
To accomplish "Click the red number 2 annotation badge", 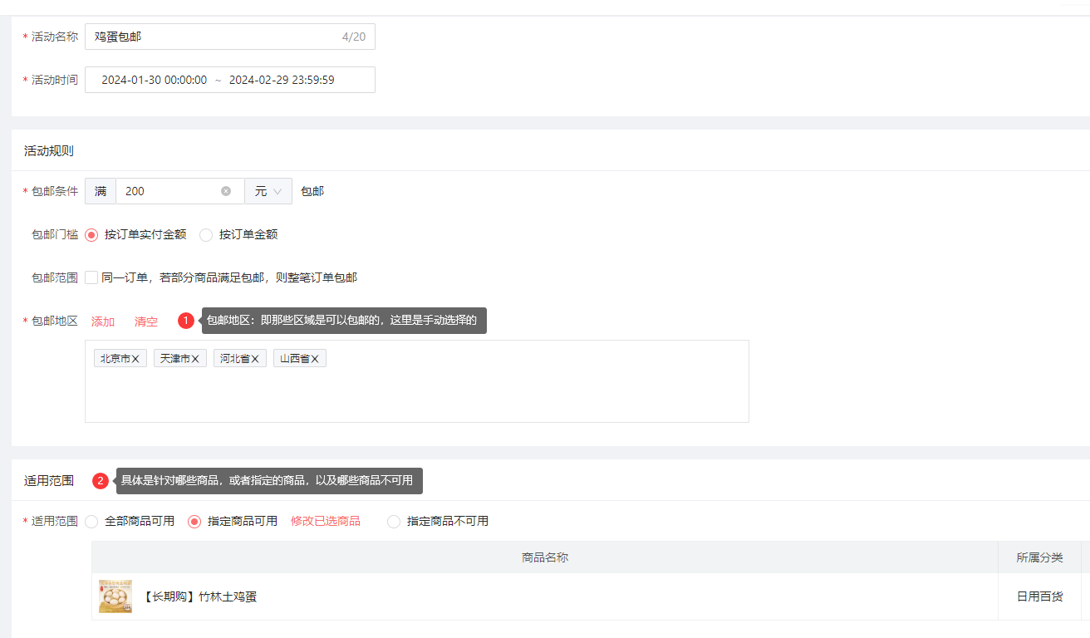I will click(x=101, y=481).
